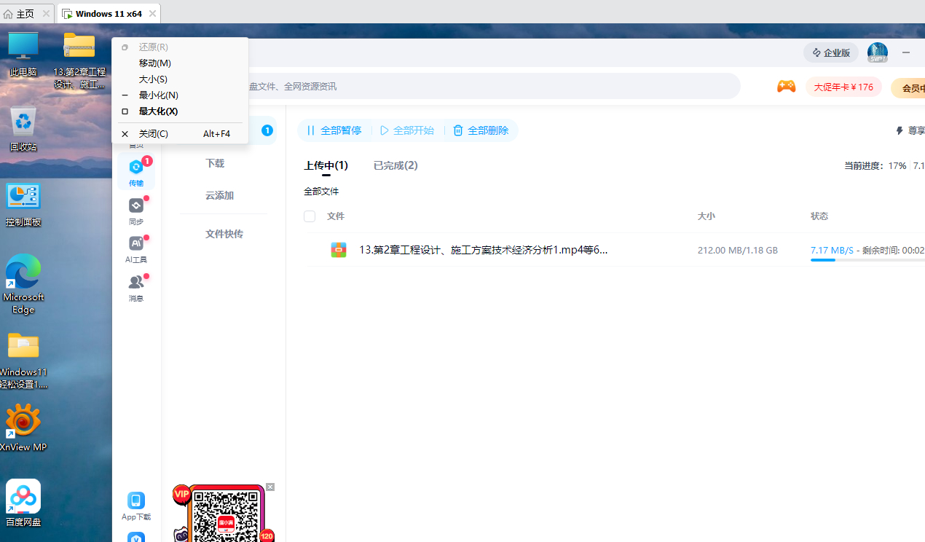Image resolution: width=925 pixels, height=542 pixels.
Task: Select 移动(M) in the context menu
Action: coord(155,63)
